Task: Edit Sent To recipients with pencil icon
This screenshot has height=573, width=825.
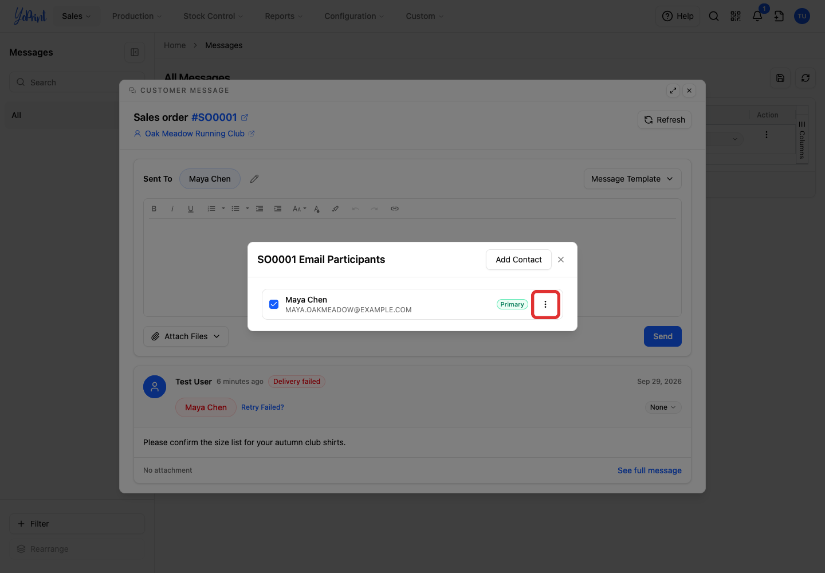Action: [x=254, y=179]
